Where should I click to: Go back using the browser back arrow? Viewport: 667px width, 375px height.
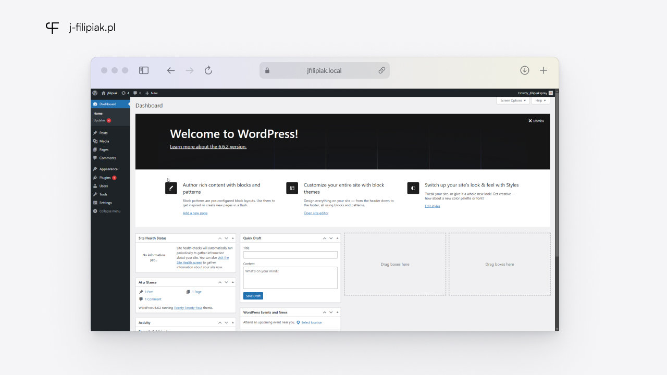171,70
